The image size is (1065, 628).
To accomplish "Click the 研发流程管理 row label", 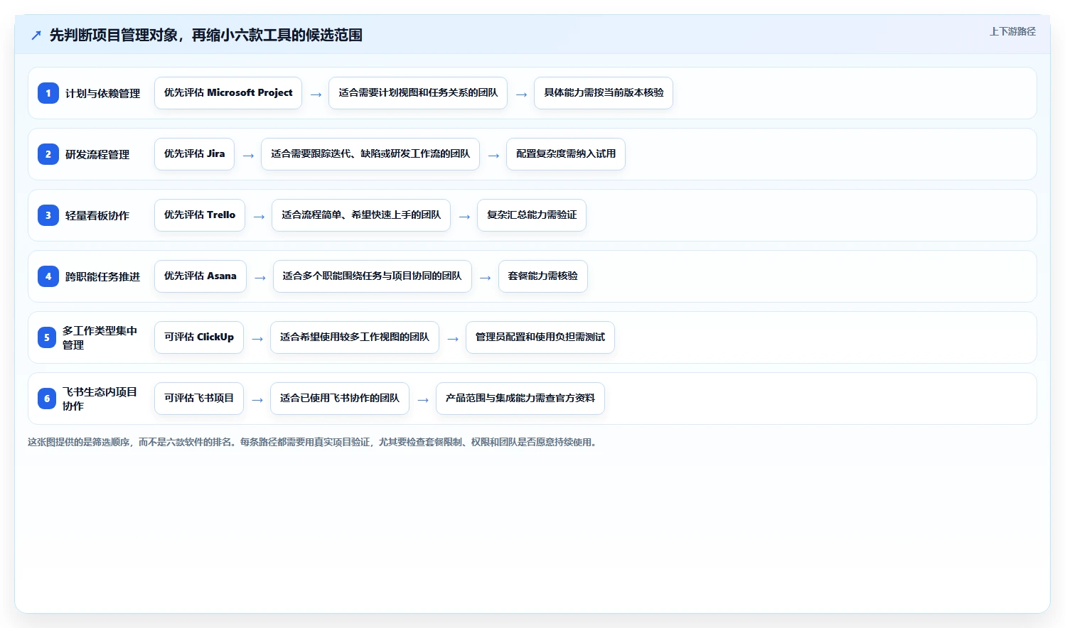I will (x=97, y=155).
